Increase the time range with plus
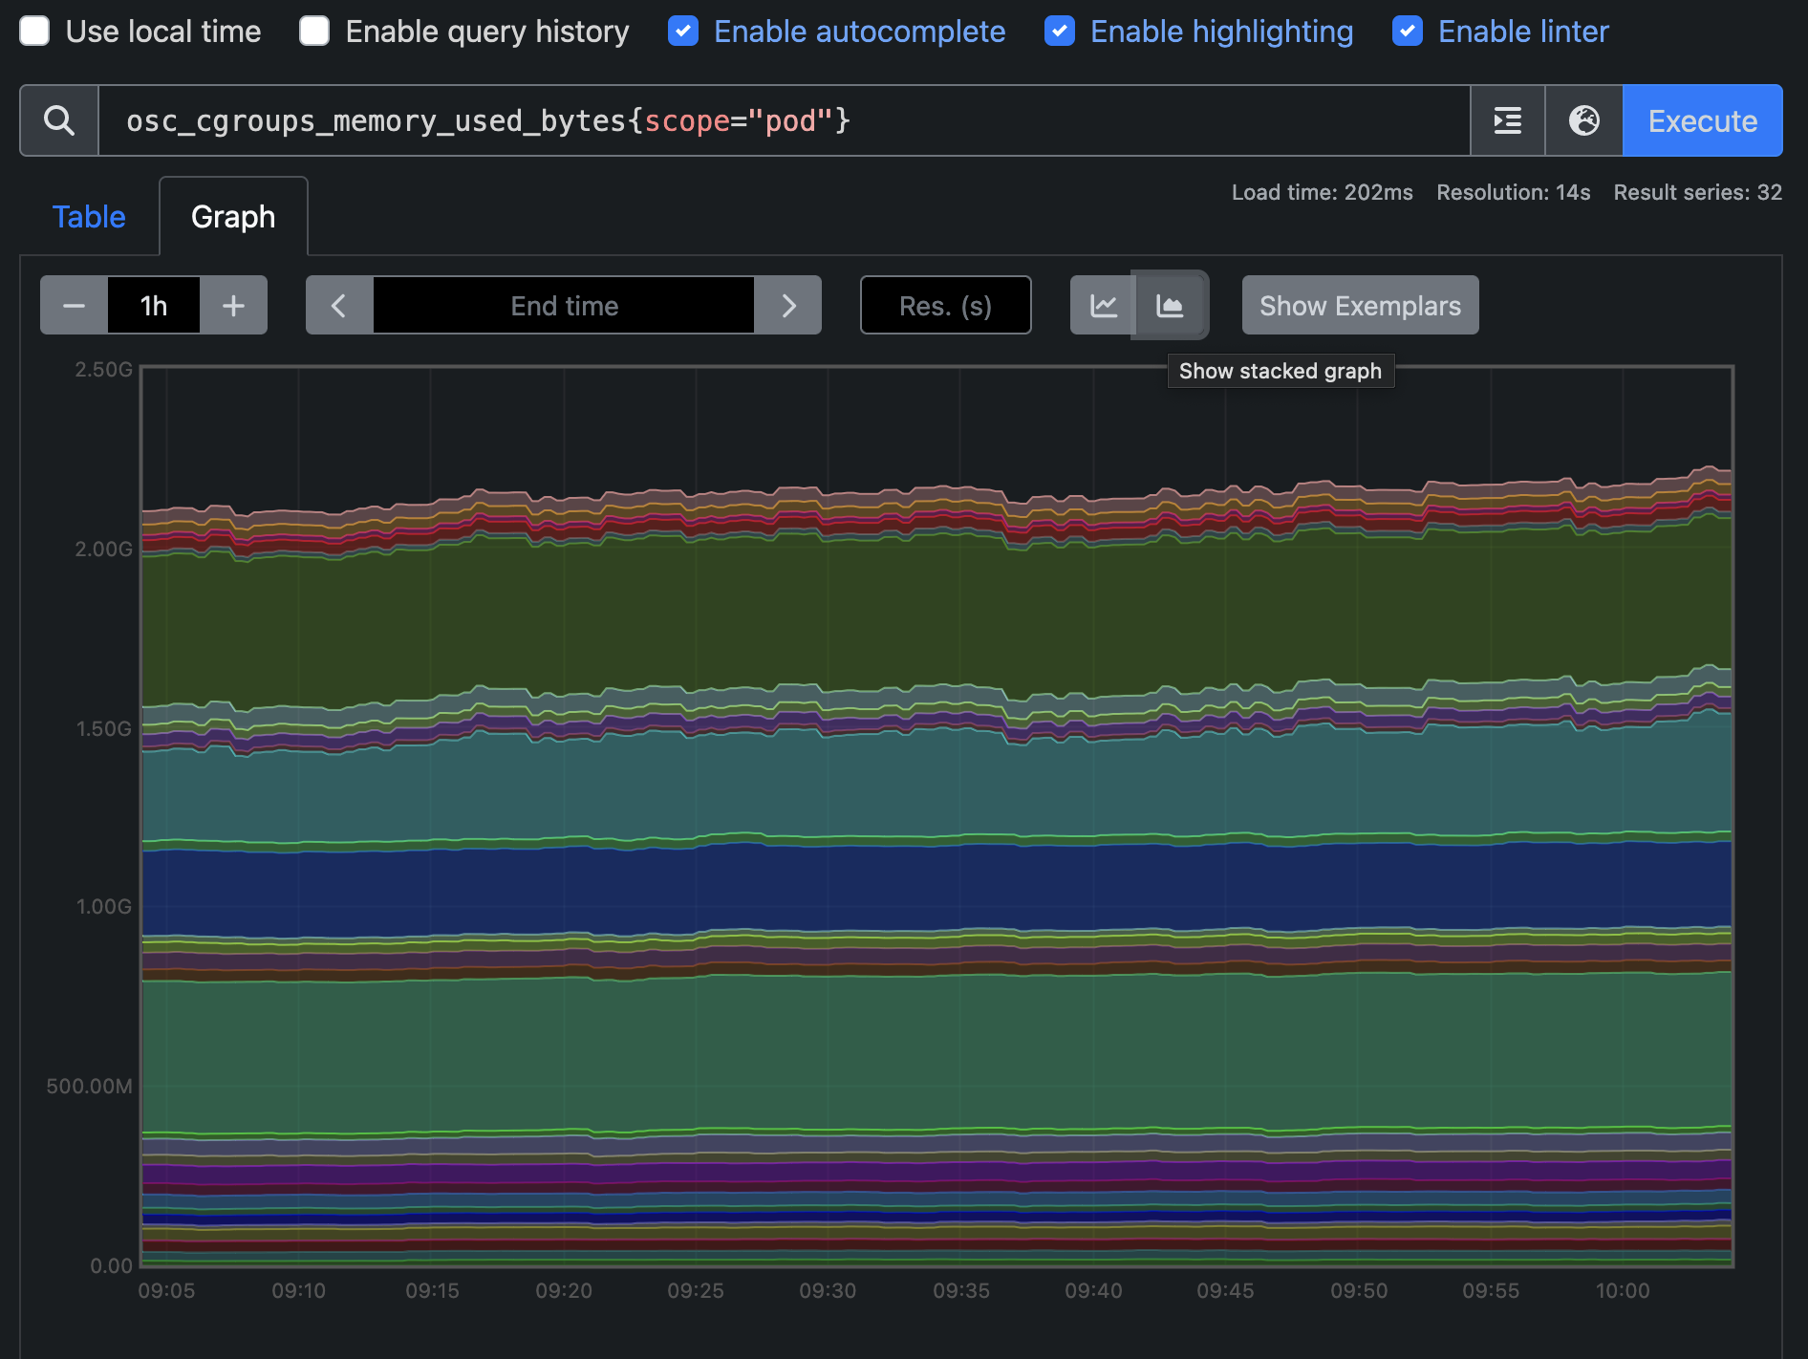 233,306
